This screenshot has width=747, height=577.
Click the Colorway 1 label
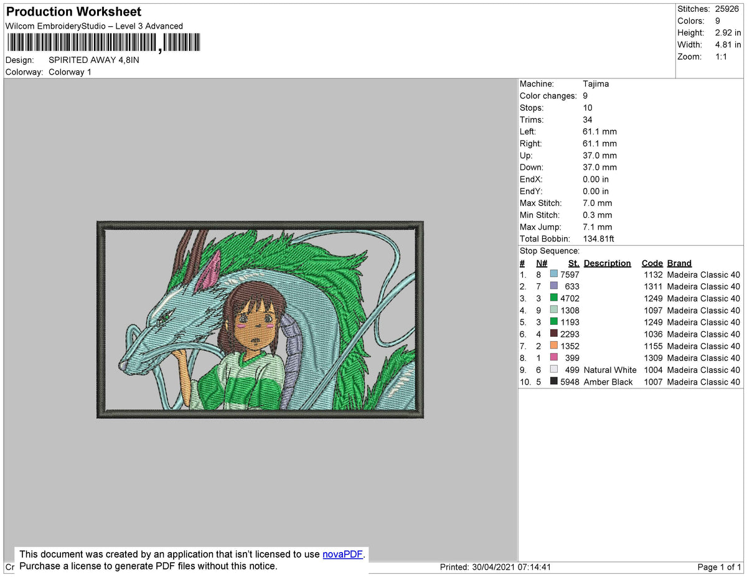70,72
